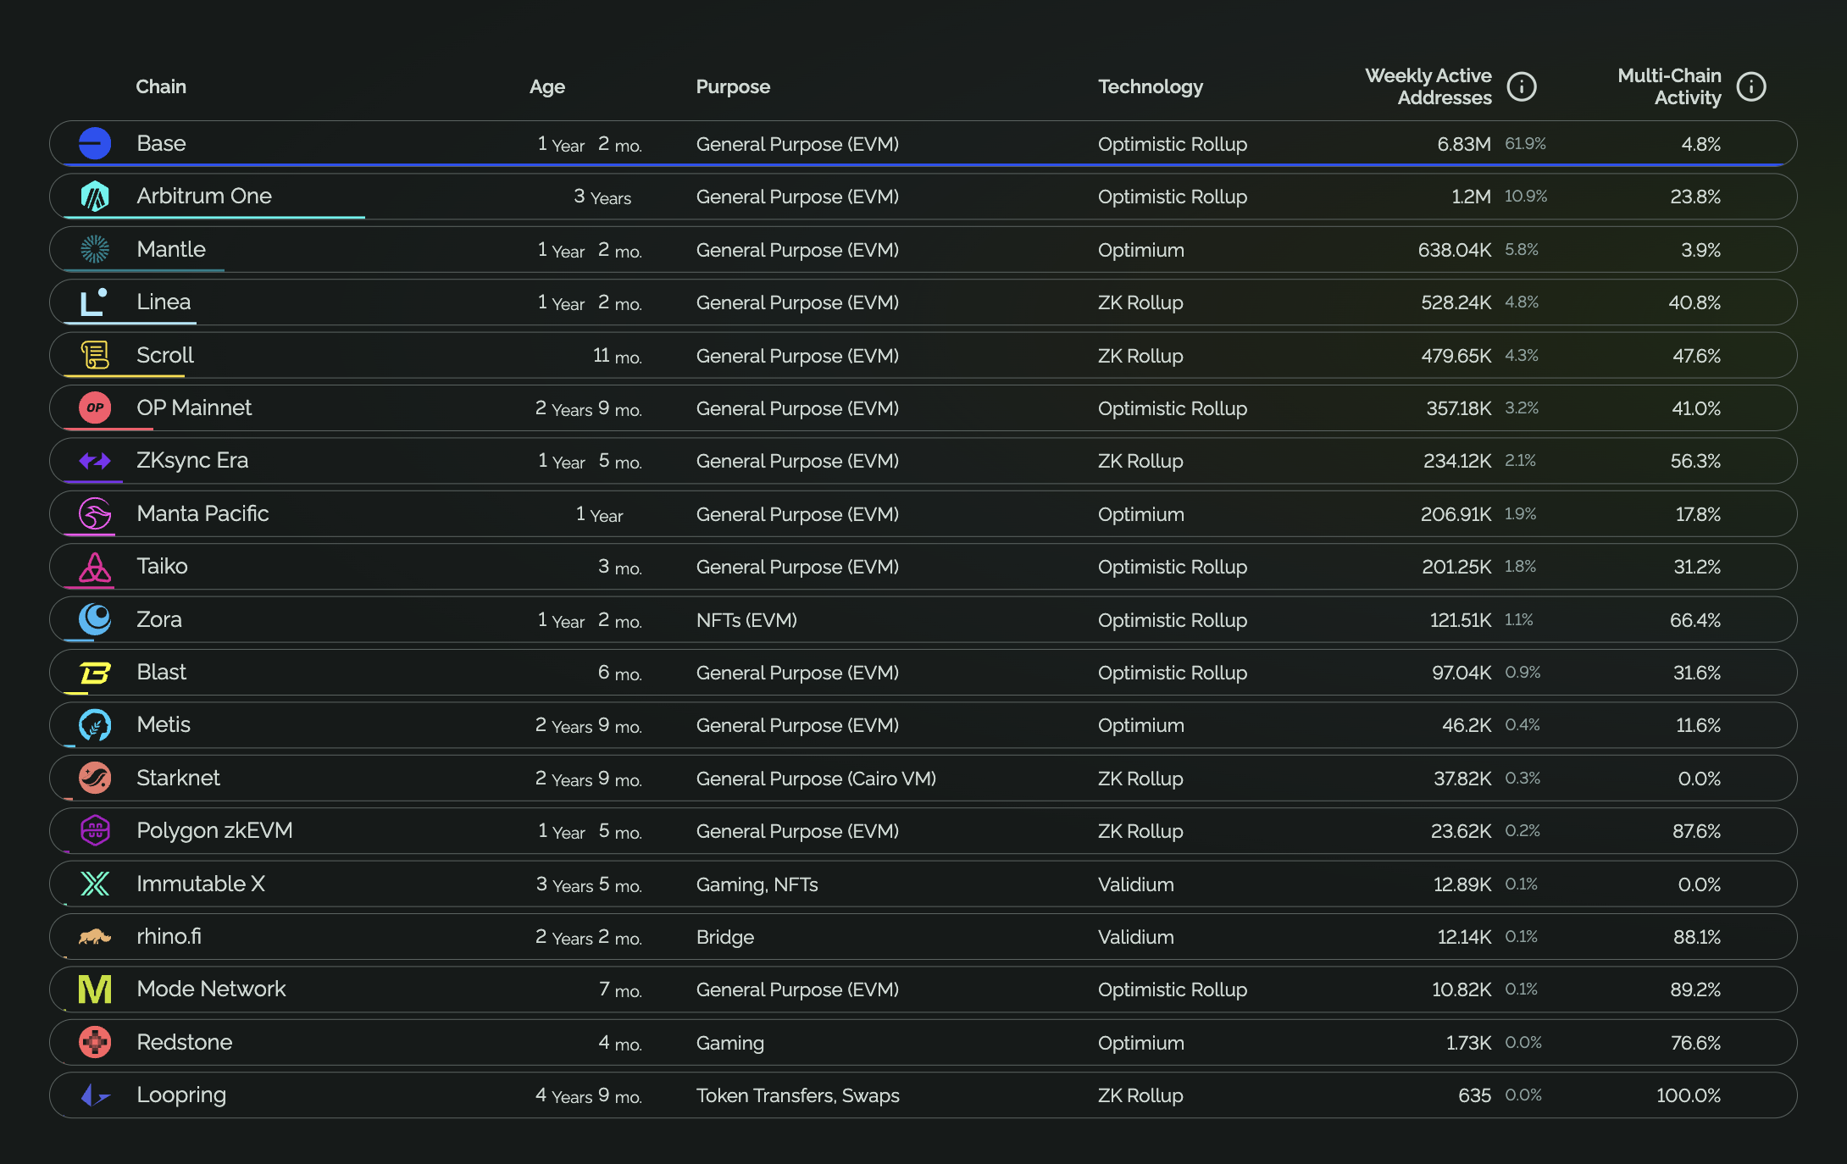The height and width of the screenshot is (1164, 1847).
Task: Click the Mantle logo icon
Action: 95,249
